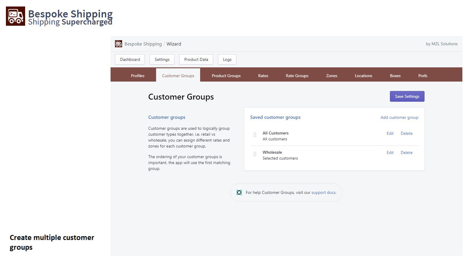Screen dimensions: 473x266
Task: Open the support docs link
Action: 323,192
